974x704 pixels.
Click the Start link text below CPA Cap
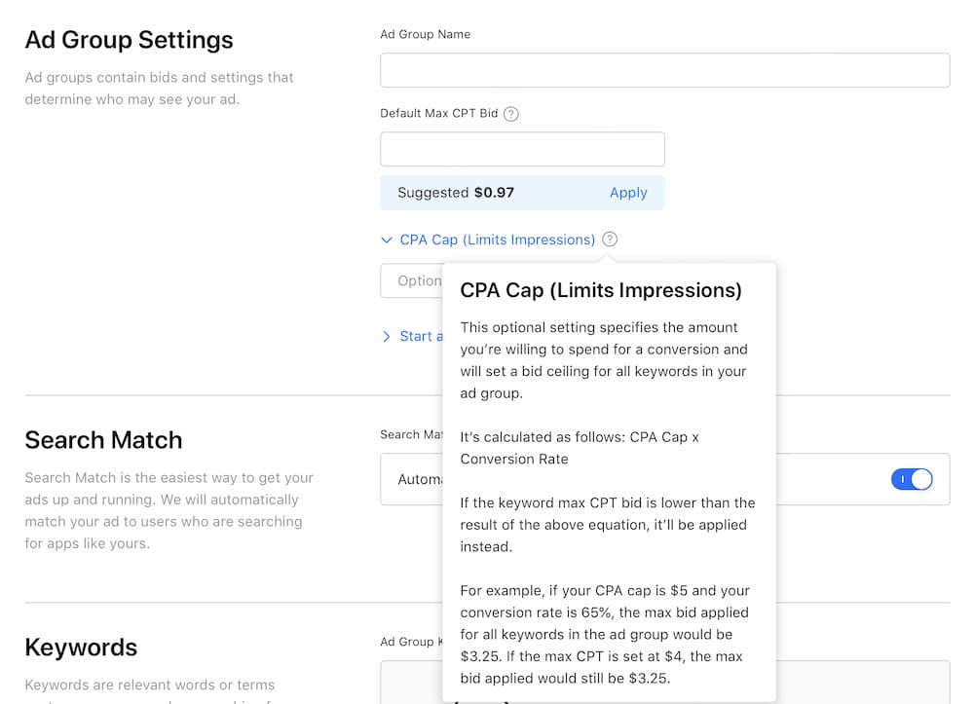pos(416,336)
